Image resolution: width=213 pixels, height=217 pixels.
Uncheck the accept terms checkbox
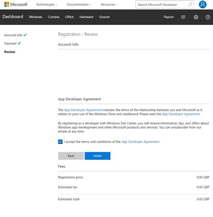coord(60,142)
